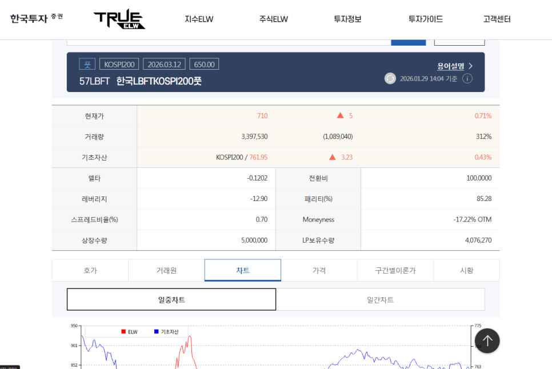Click the red up-triangle beside 5
Image resolution: width=552 pixels, height=369 pixels.
pyautogui.click(x=340, y=115)
